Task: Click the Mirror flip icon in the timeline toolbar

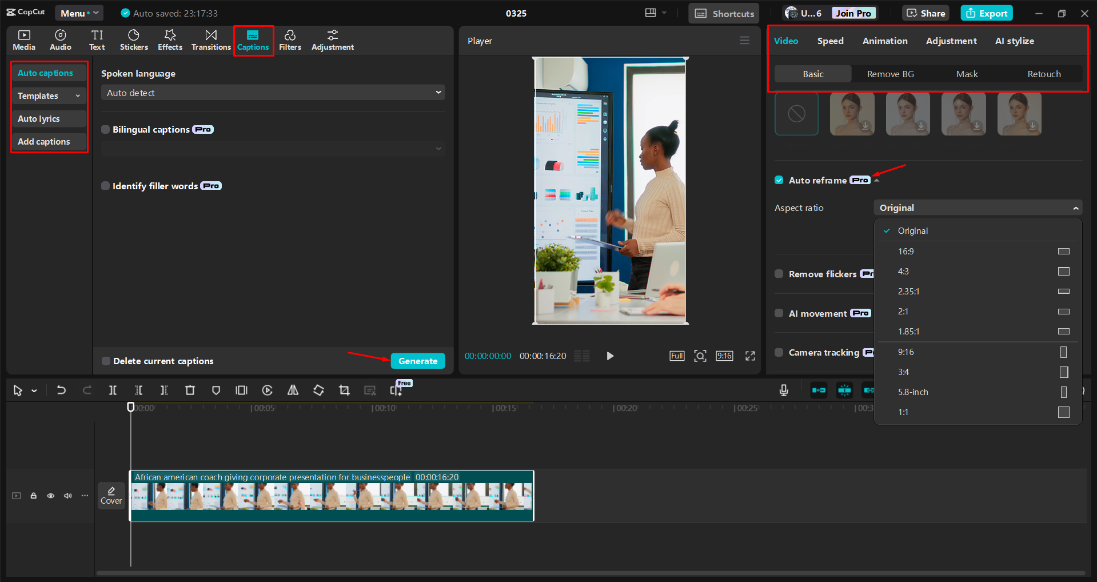Action: click(293, 390)
